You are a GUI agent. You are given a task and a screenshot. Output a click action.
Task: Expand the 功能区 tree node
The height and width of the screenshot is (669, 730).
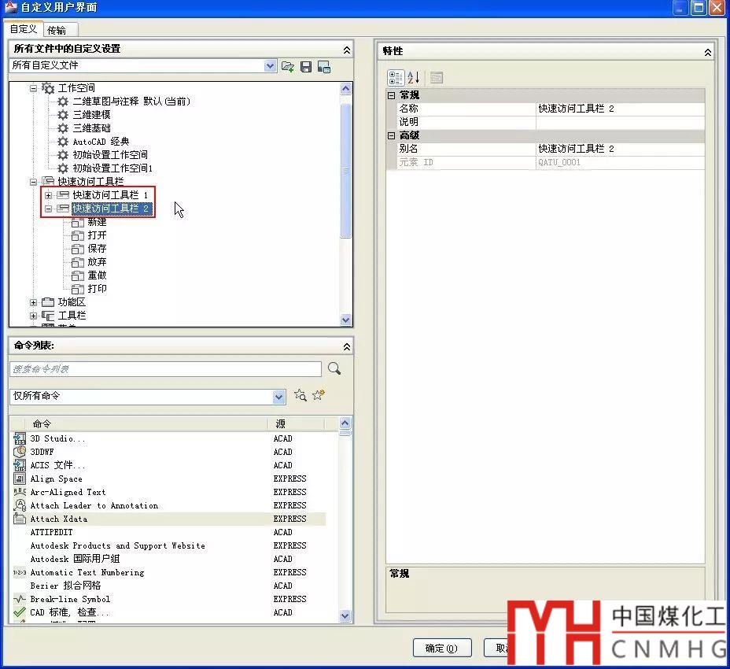34,302
